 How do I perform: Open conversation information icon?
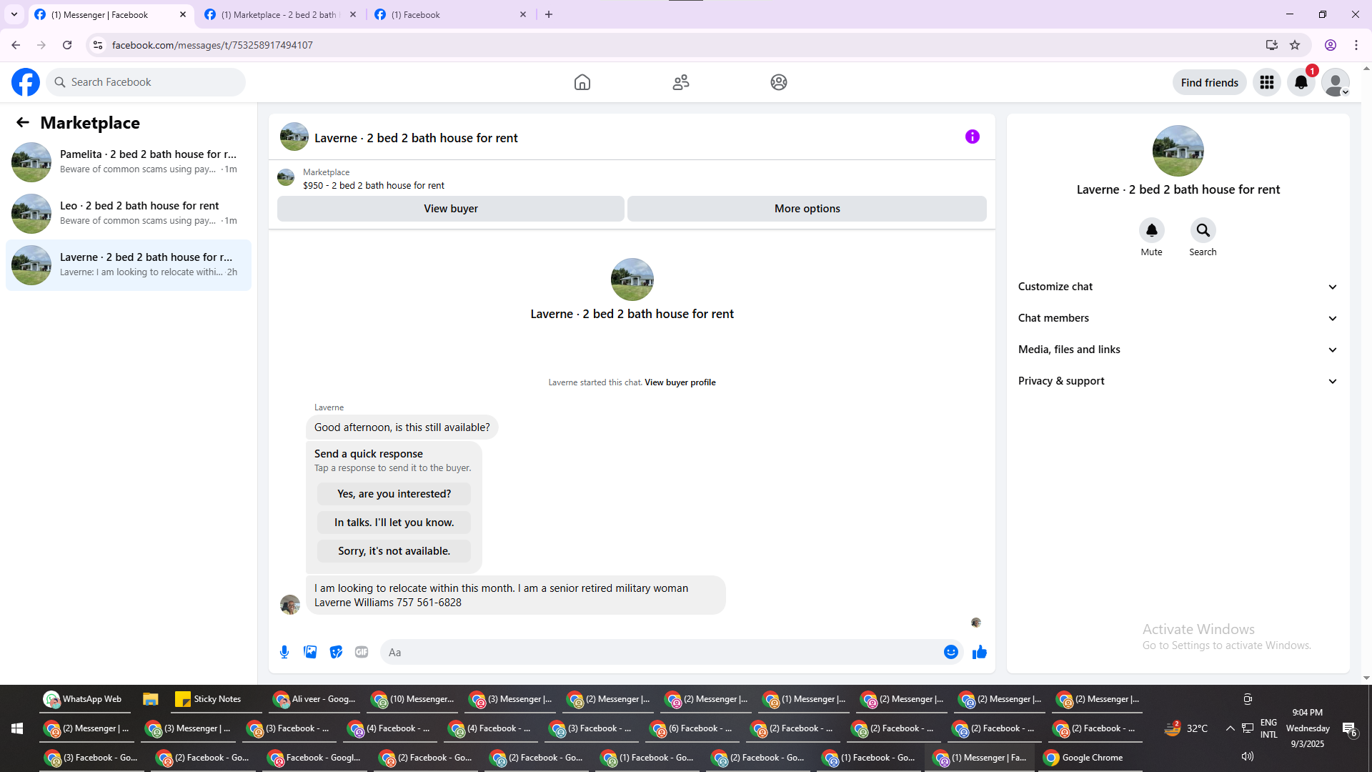pos(973,137)
